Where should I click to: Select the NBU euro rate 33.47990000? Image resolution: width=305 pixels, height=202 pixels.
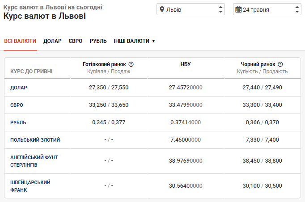click(186, 105)
